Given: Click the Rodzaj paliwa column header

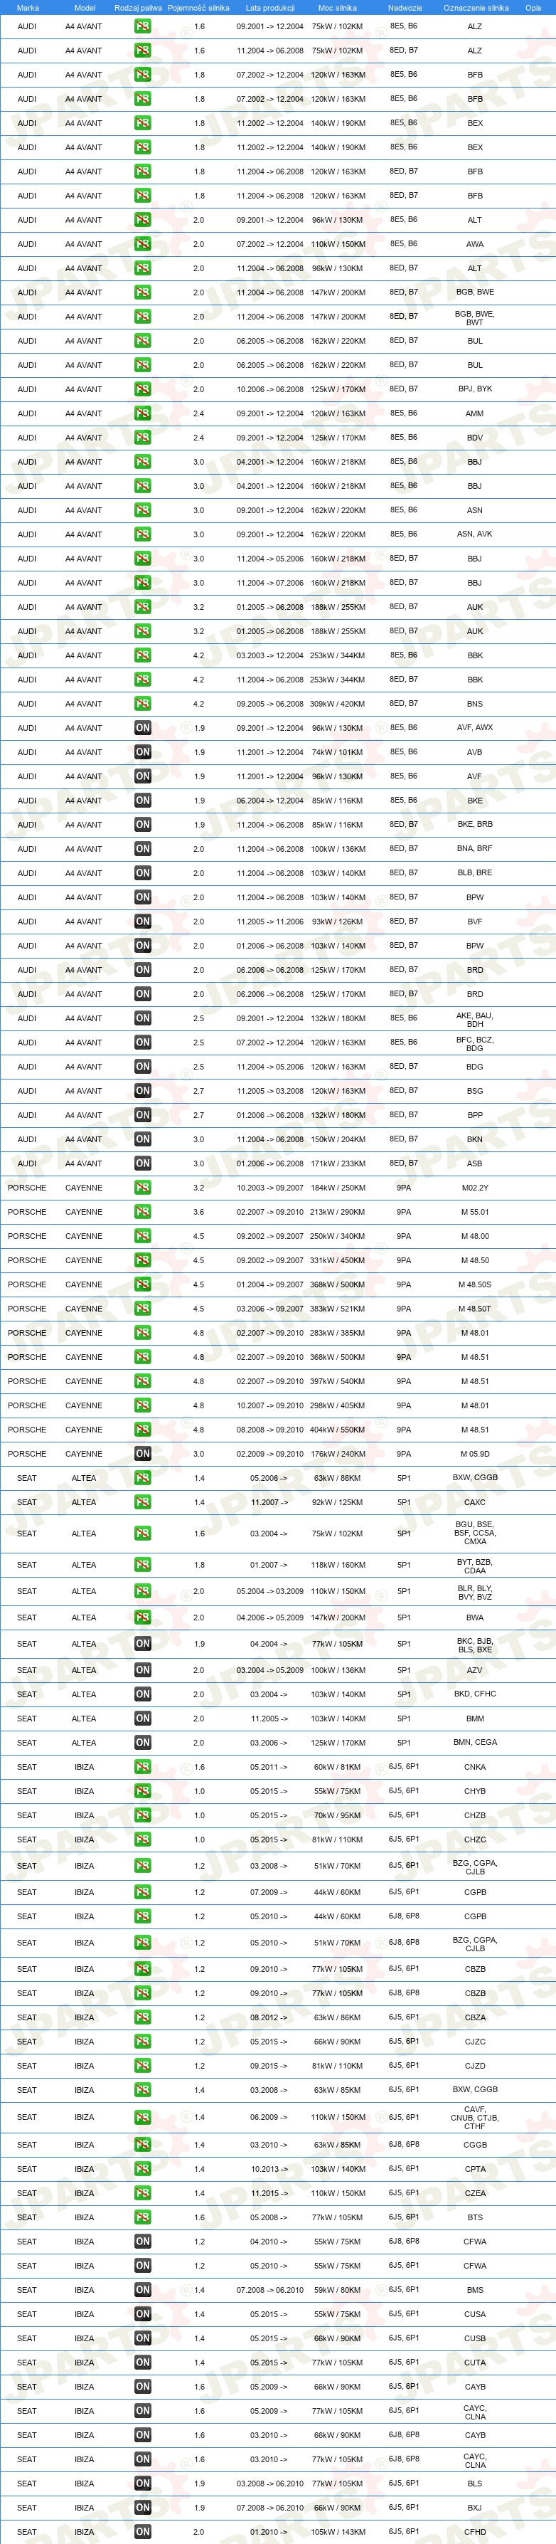Looking at the screenshot, I should tap(138, 8).
